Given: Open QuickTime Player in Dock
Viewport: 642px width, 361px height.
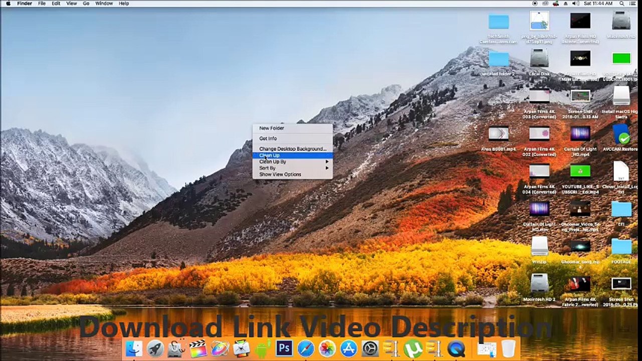Looking at the screenshot, I should pos(456,348).
